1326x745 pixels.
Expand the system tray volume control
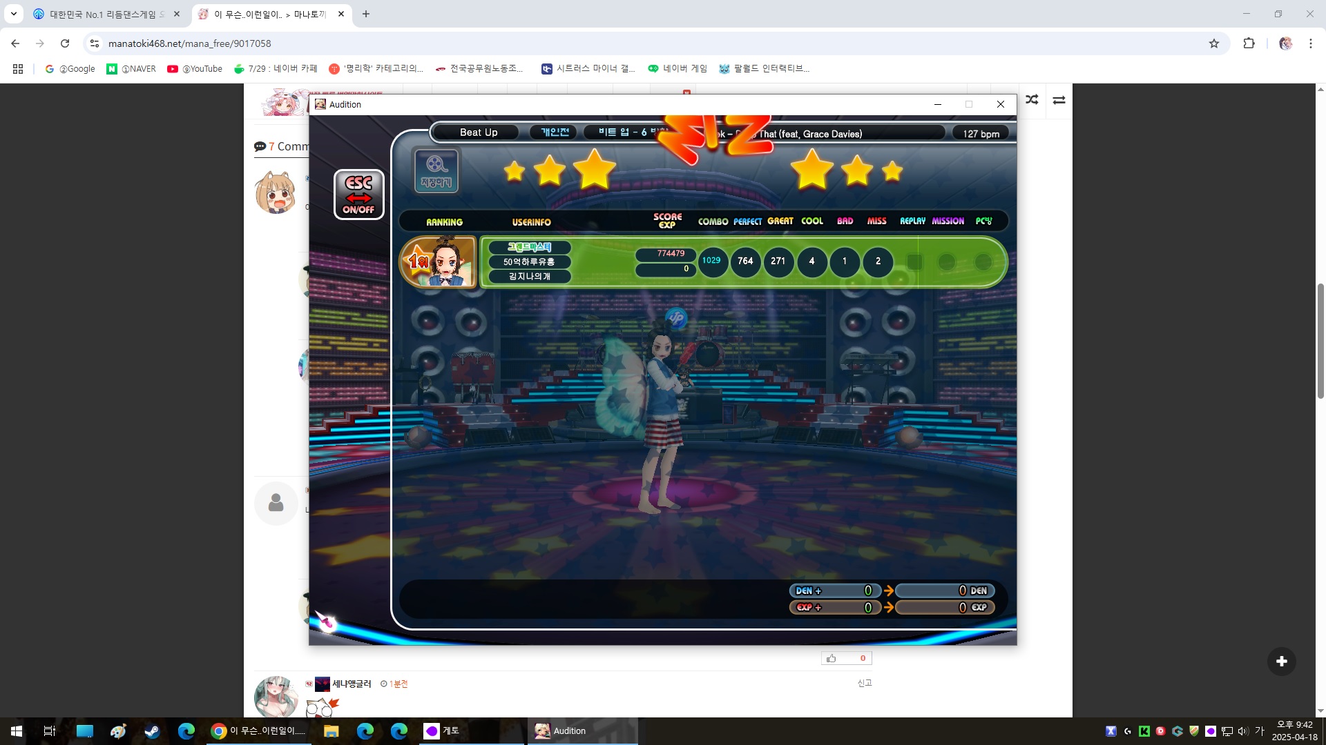click(1243, 731)
